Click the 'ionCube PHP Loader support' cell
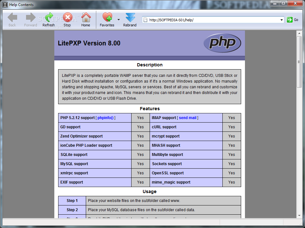The width and height of the screenshot is (305, 228). 95,145
